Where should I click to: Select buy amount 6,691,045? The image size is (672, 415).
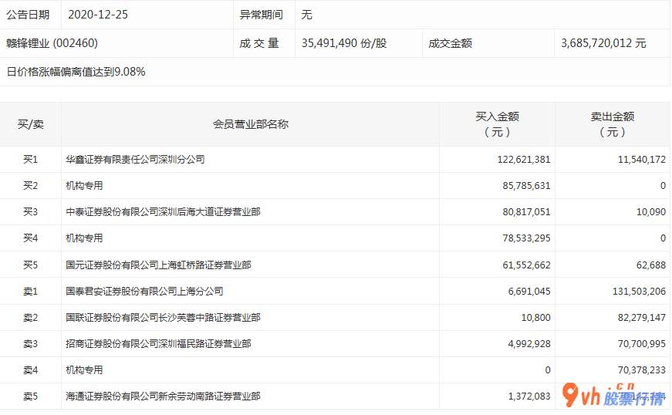[528, 292]
